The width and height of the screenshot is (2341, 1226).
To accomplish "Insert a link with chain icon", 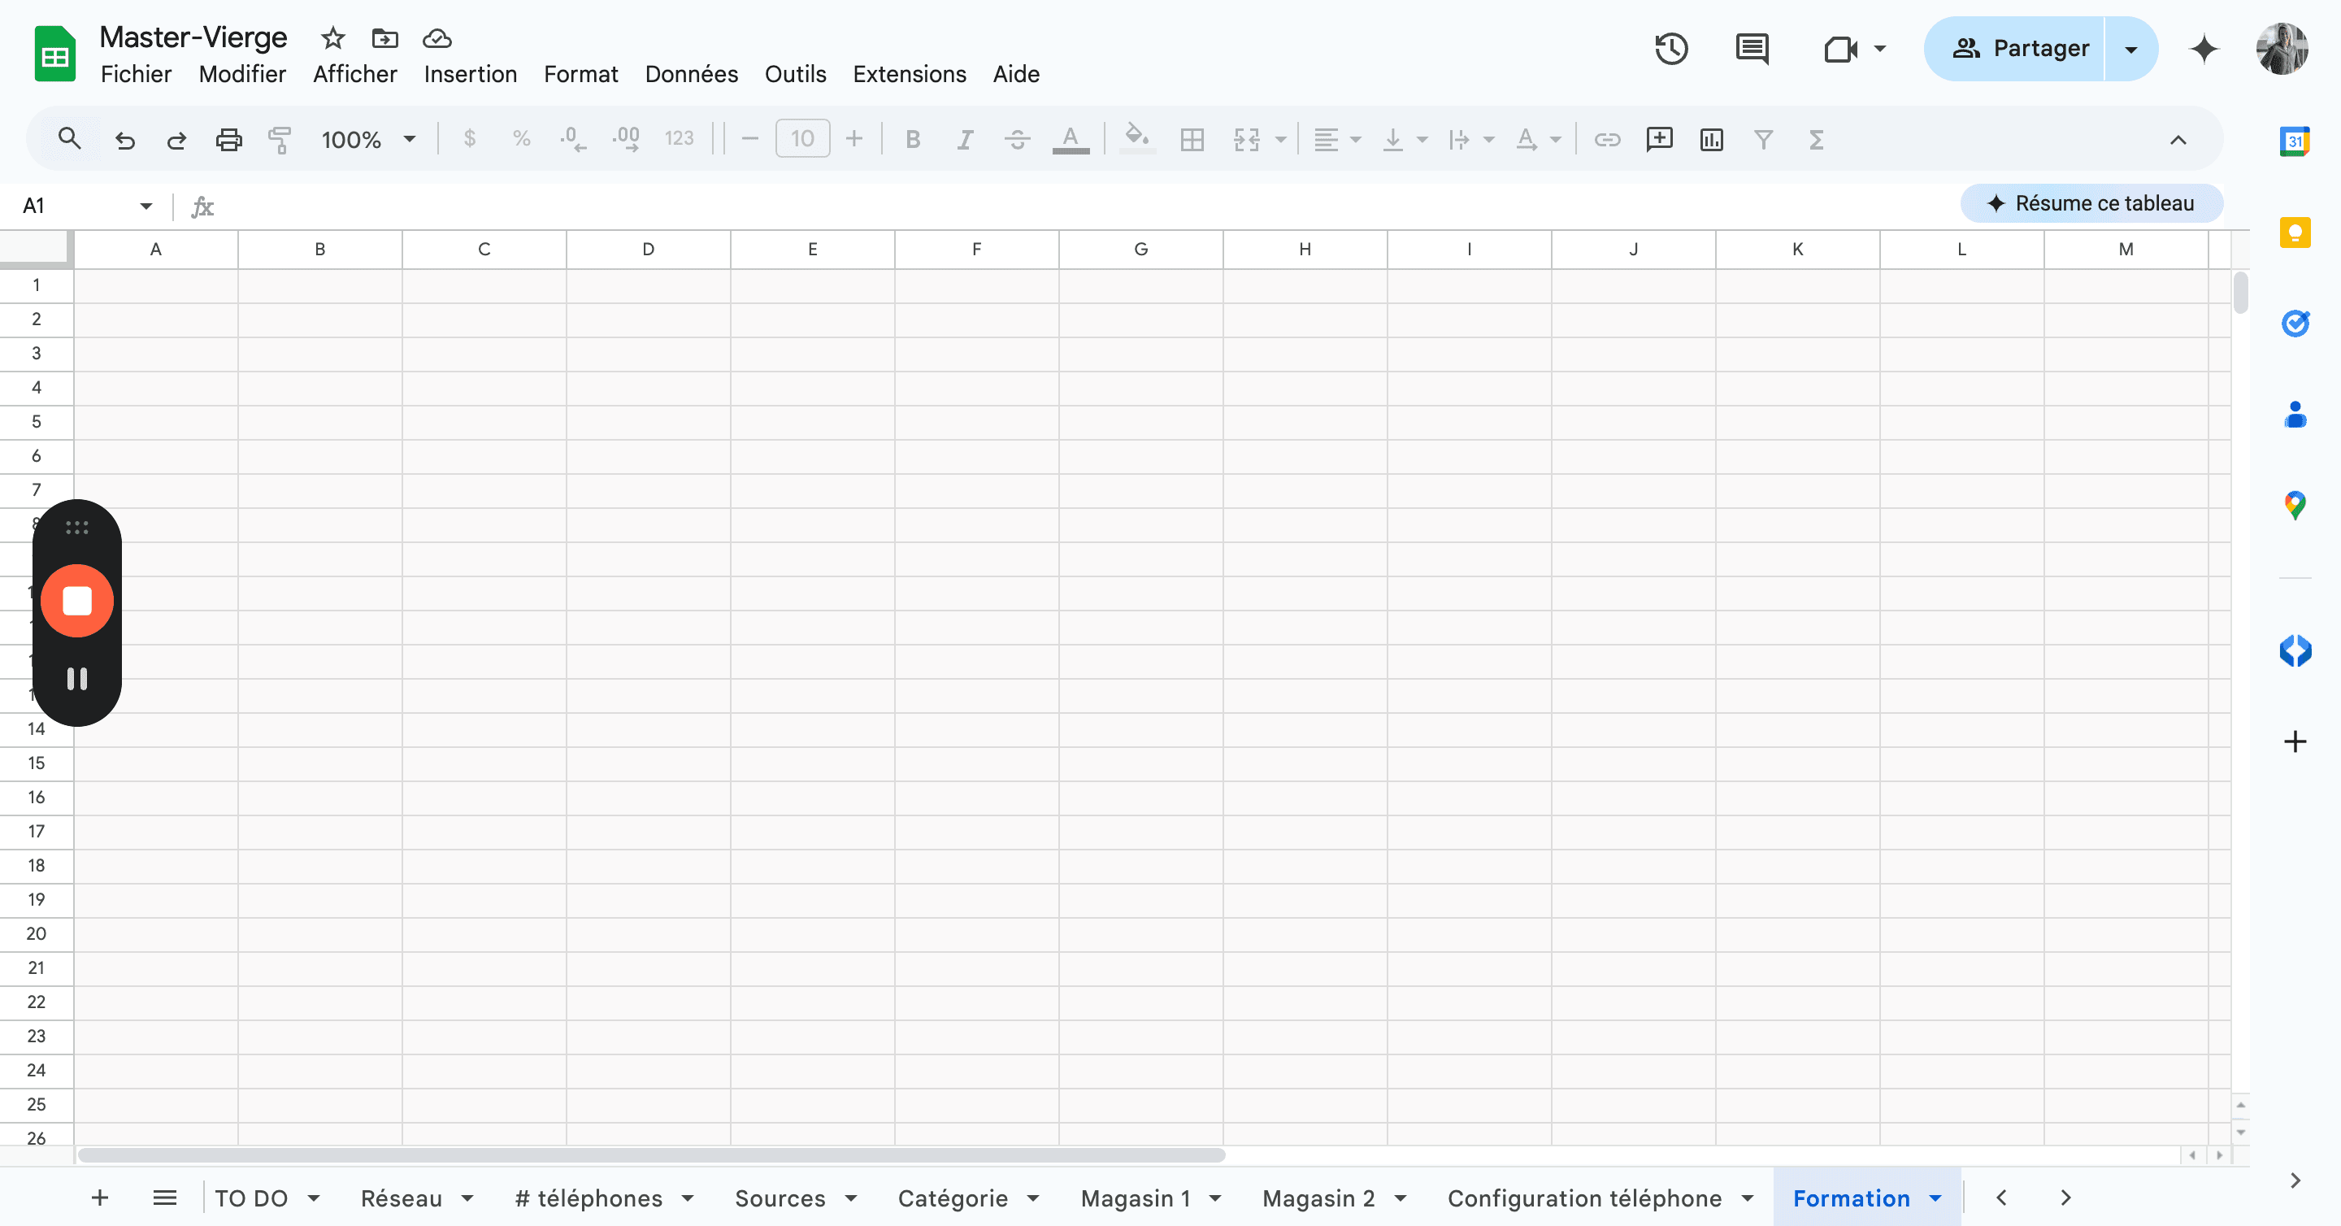I will click(1607, 139).
